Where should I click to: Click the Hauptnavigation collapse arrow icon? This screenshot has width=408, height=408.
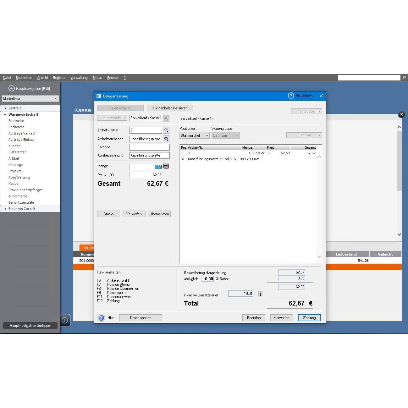(x=12, y=88)
